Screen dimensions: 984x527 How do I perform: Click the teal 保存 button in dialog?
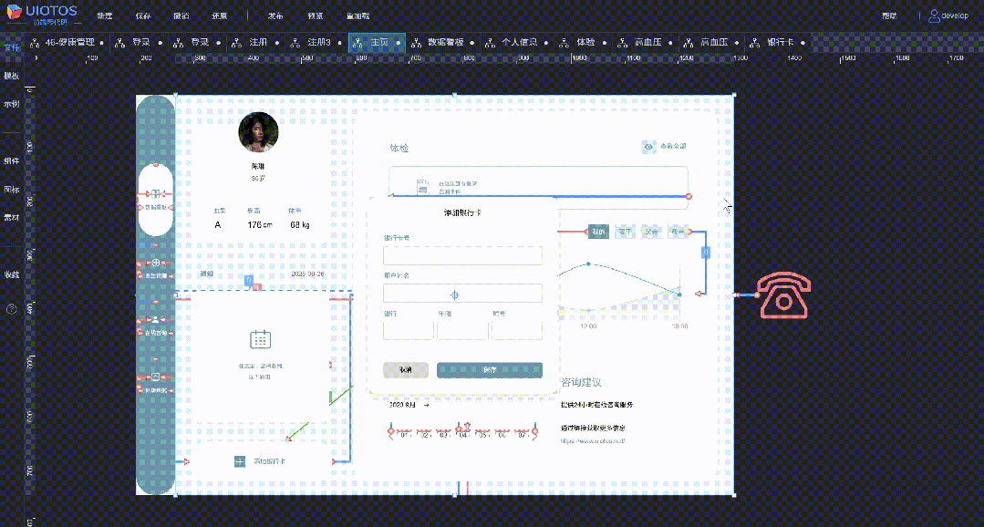click(x=490, y=370)
